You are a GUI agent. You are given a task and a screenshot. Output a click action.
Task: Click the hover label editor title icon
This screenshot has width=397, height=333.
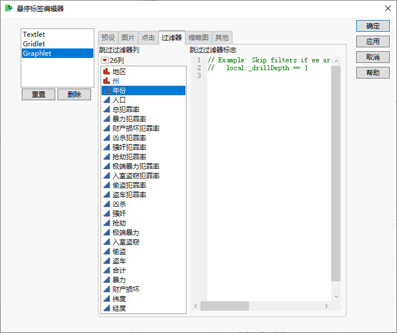coord(9,8)
